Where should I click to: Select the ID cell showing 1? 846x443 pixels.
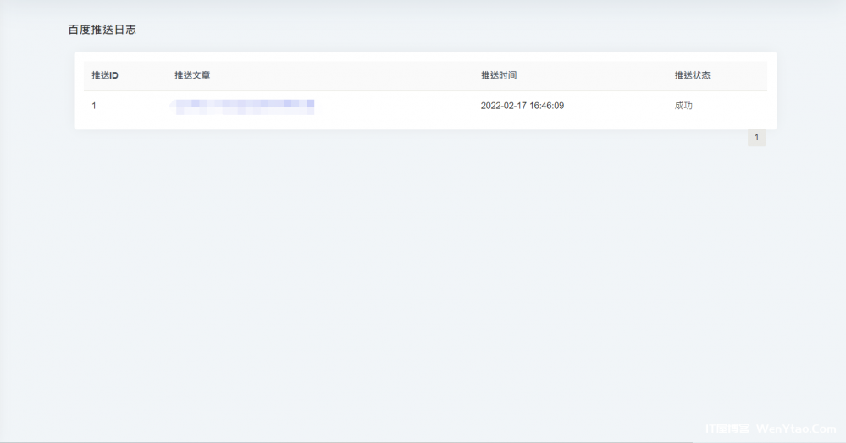point(94,106)
